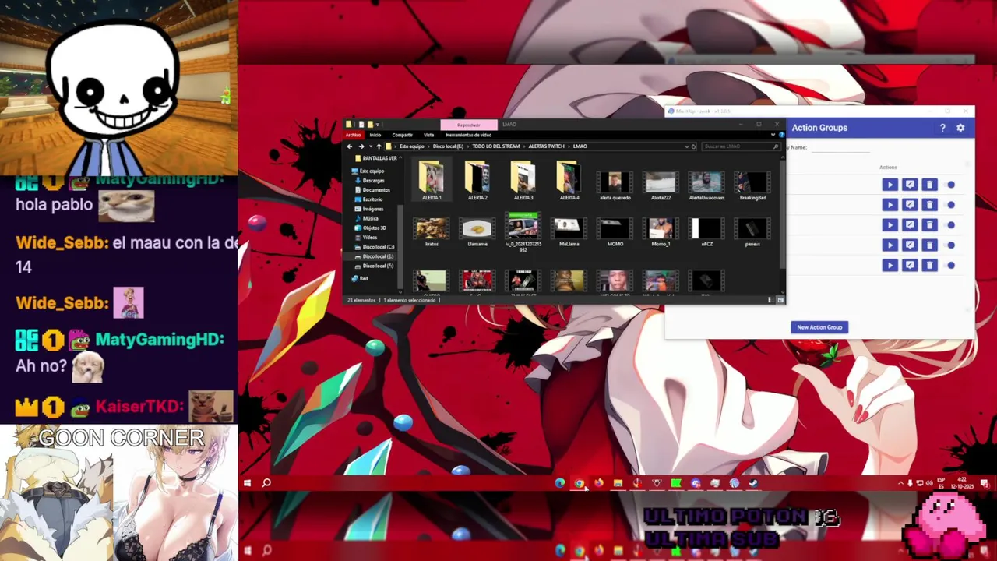The height and width of the screenshot is (561, 997).
Task: Click the search magnifier in Buscar en LMAO
Action: (x=776, y=146)
